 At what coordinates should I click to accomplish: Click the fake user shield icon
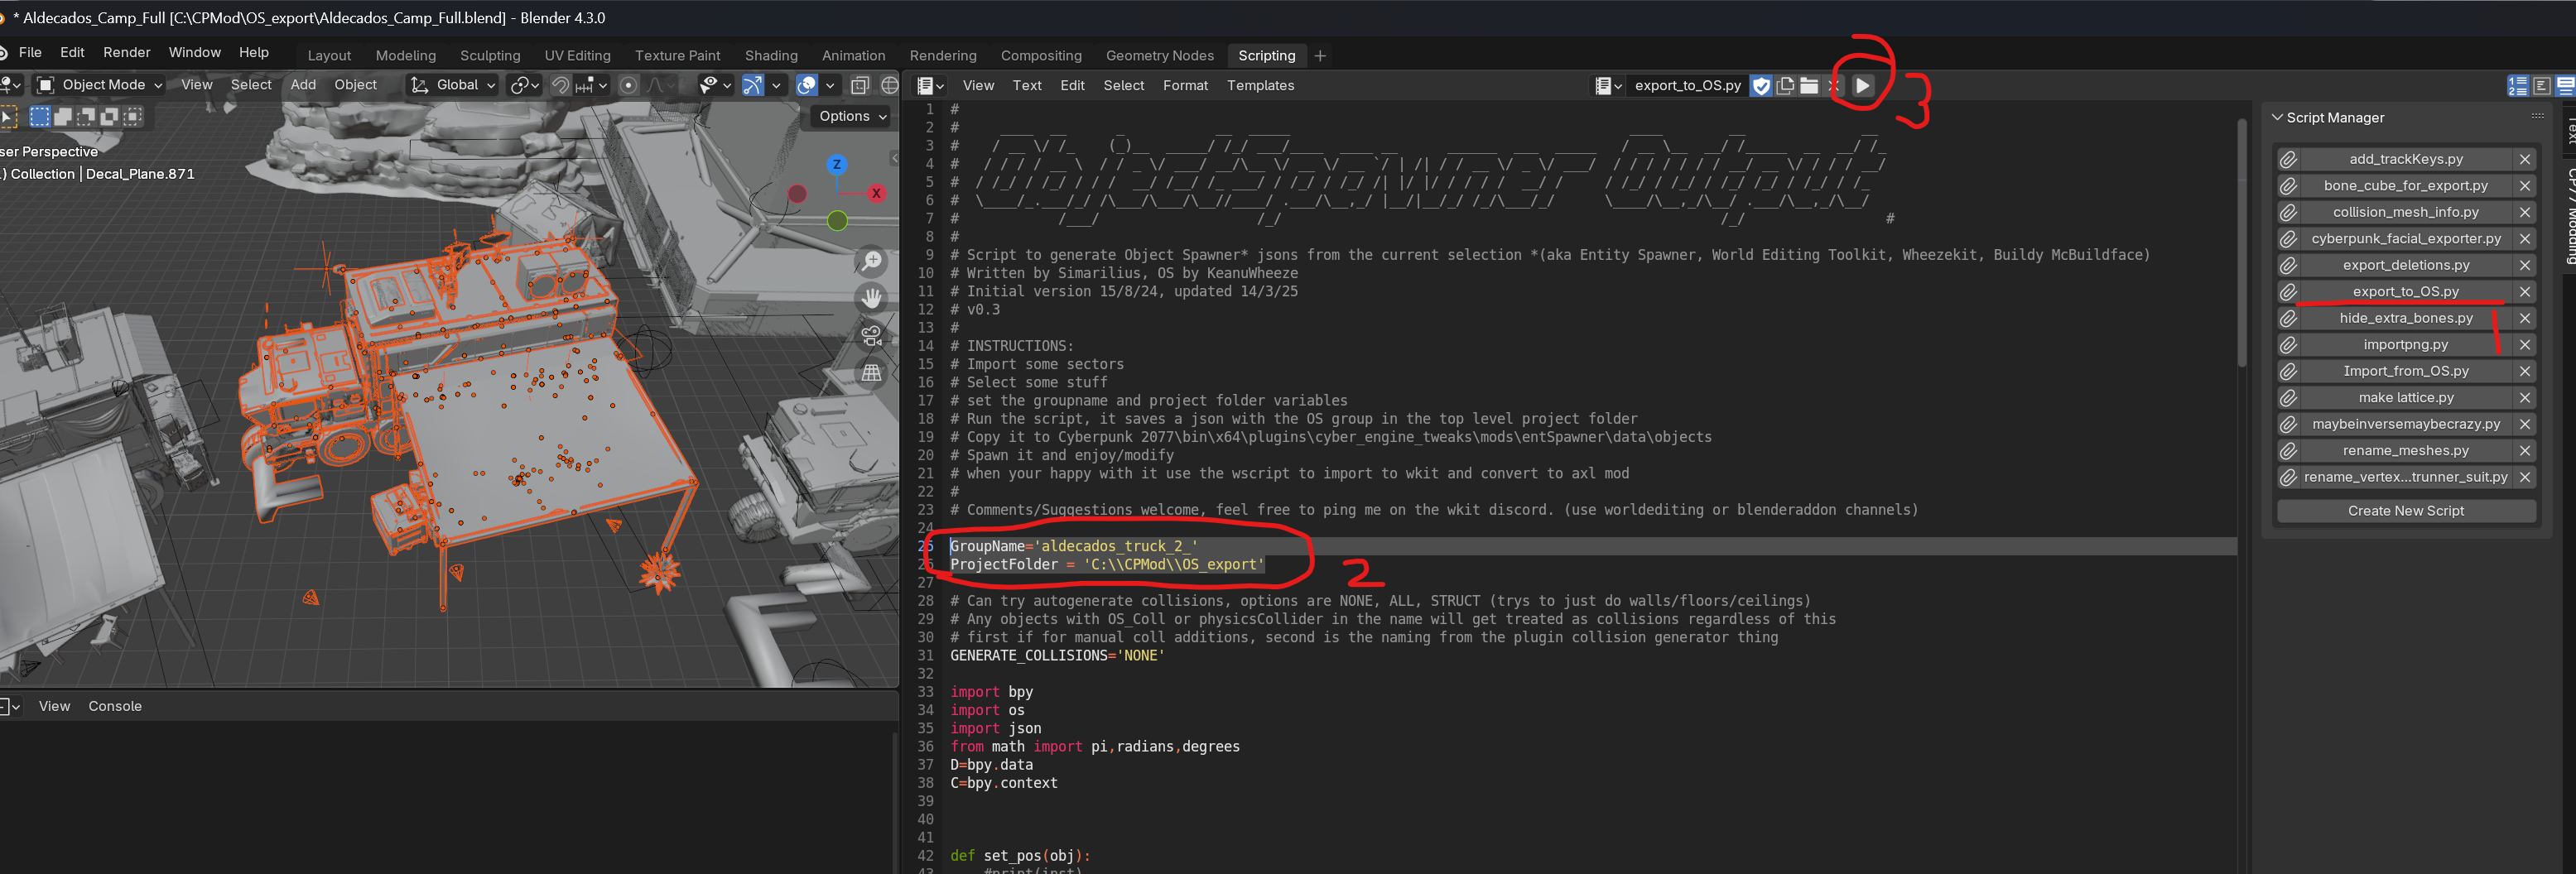pos(1762,86)
